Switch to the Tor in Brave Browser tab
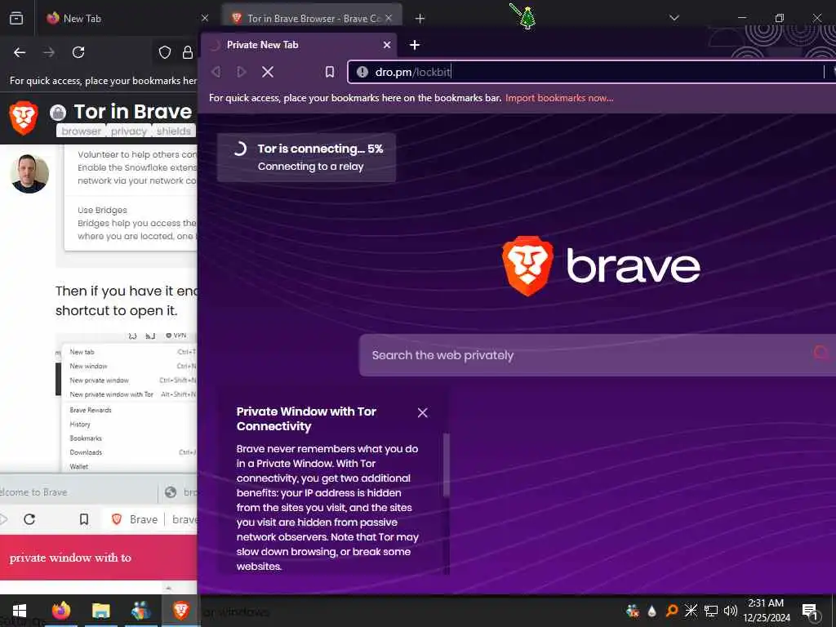 tap(312, 18)
